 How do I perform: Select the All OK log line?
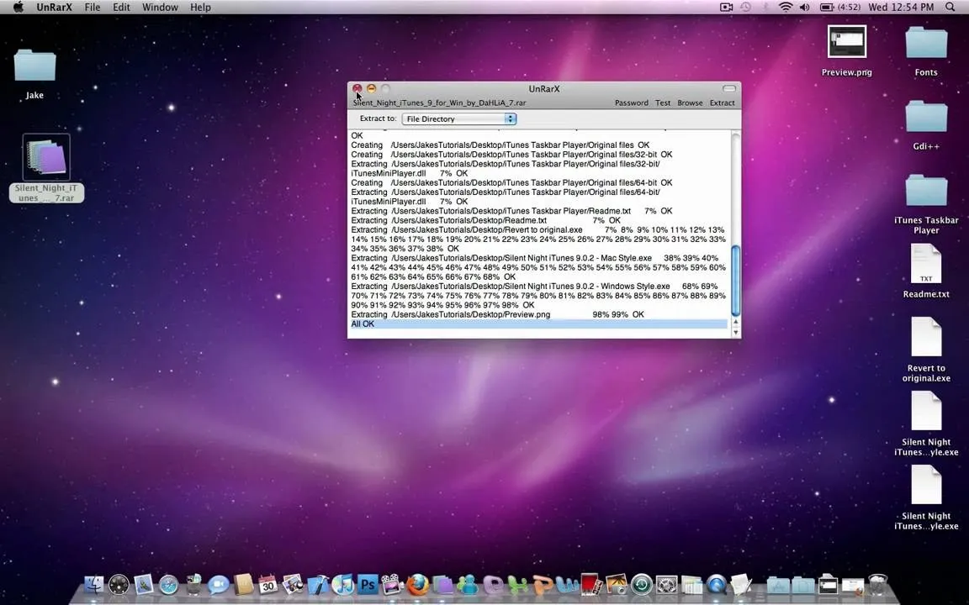539,324
